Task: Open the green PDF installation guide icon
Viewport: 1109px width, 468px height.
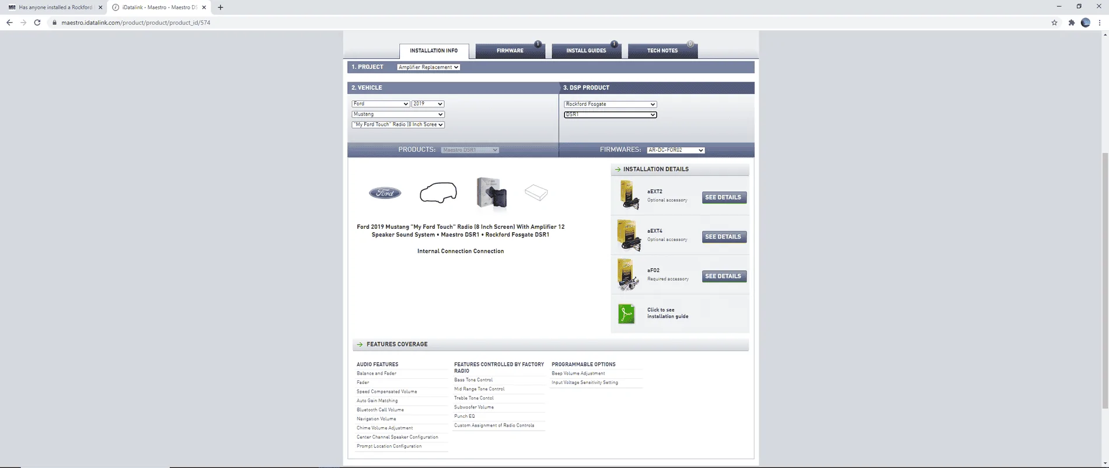Action: tap(626, 314)
